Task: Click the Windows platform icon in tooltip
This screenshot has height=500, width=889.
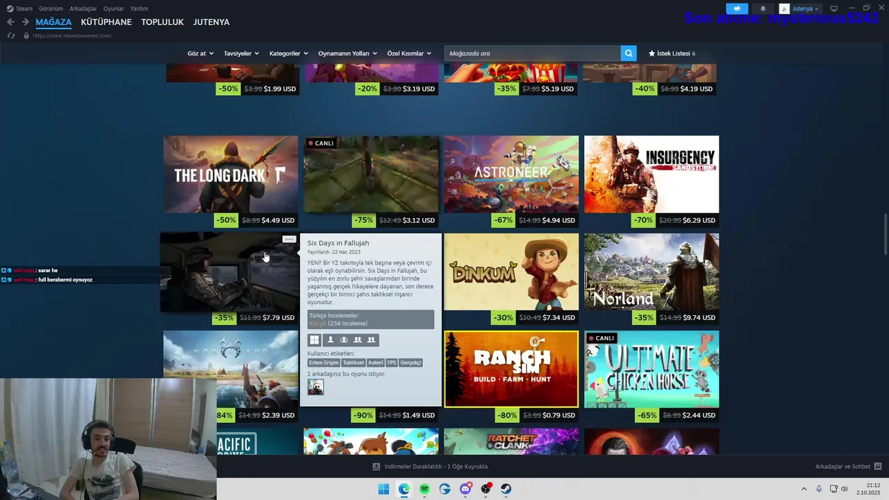Action: (x=315, y=340)
